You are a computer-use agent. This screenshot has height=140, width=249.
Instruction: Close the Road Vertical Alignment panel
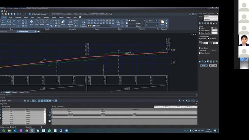click(x=217, y=14)
